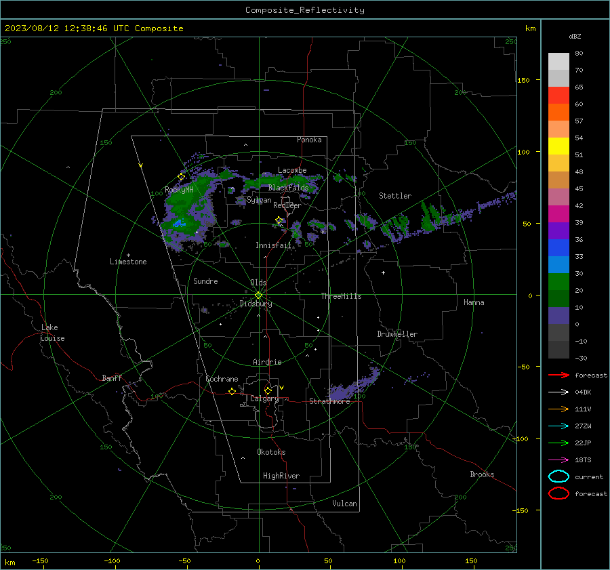
Task: Click the white plus marker east of ThreeHills
Action: click(x=383, y=272)
